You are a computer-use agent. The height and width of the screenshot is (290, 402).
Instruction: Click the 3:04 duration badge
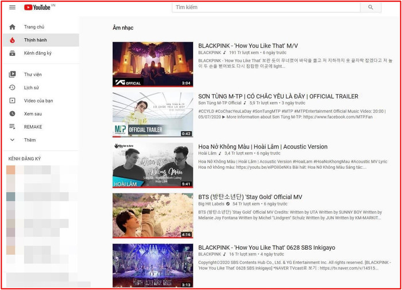coord(186,83)
